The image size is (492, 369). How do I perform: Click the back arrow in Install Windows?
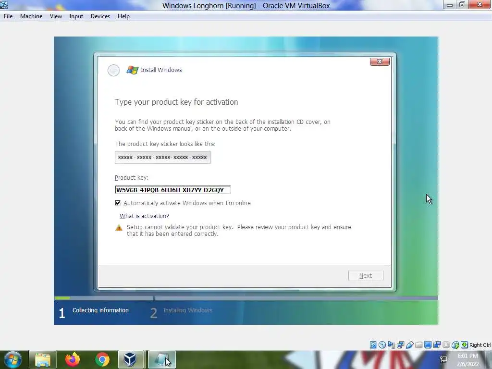[113, 70]
